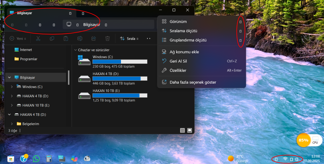Click the Delete trash can icon
The height and width of the screenshot is (164, 324).
pyautogui.click(x=107, y=39)
